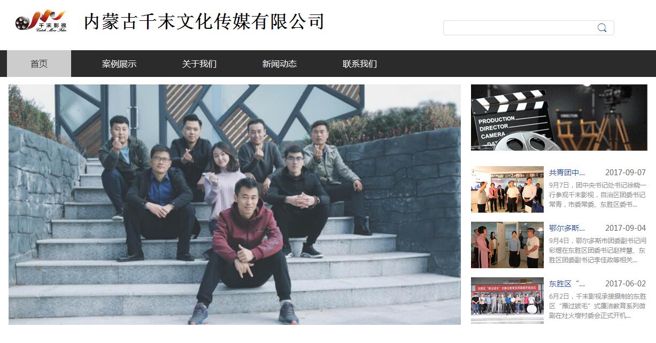Click inside the search input field
Screen dimensions: 656x343
520,28
